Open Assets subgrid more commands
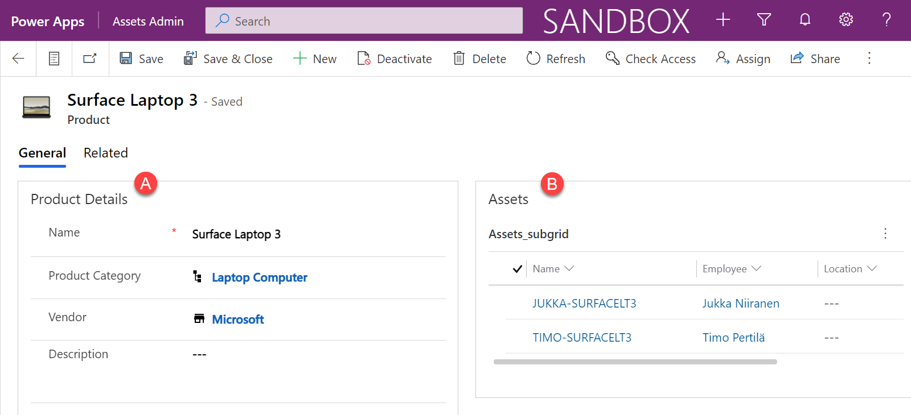Screen dimensions: 911x415 click(885, 234)
